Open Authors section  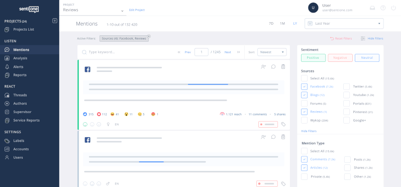16,104
